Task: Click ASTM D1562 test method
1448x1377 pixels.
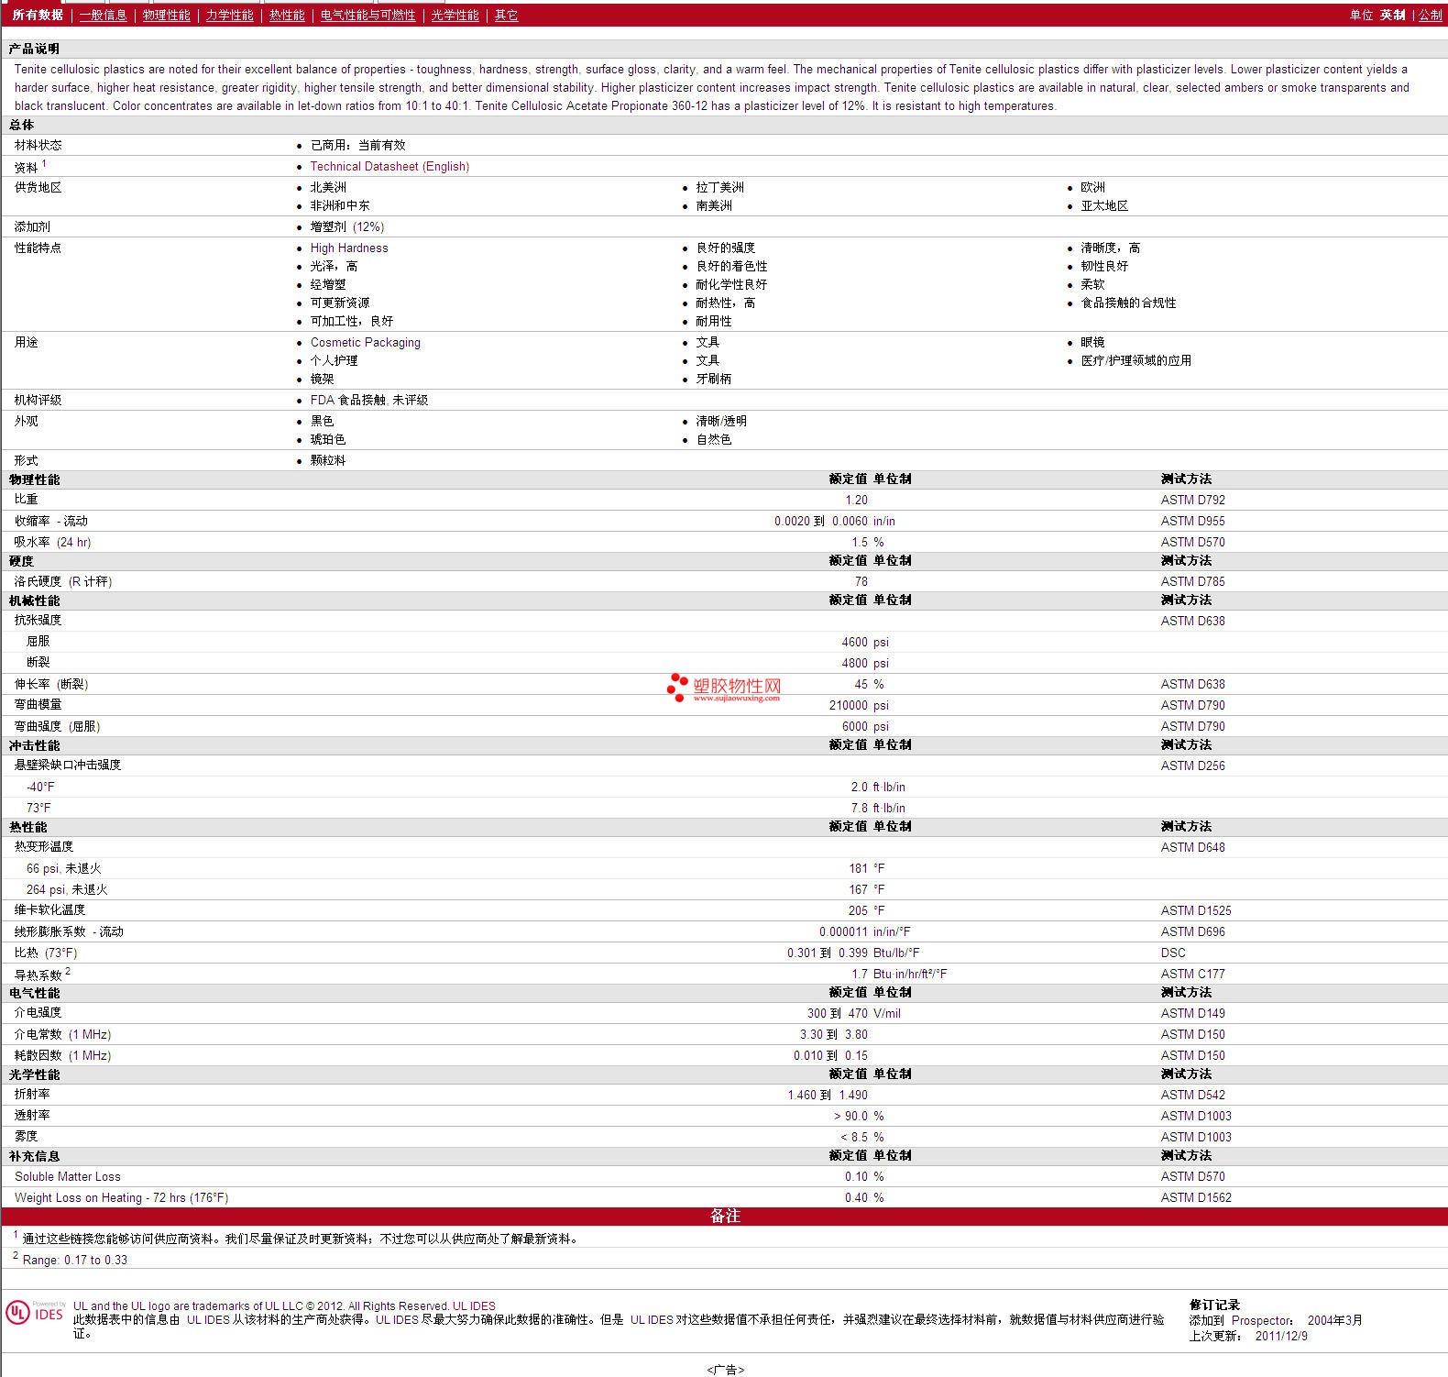Action: 1196,1197
